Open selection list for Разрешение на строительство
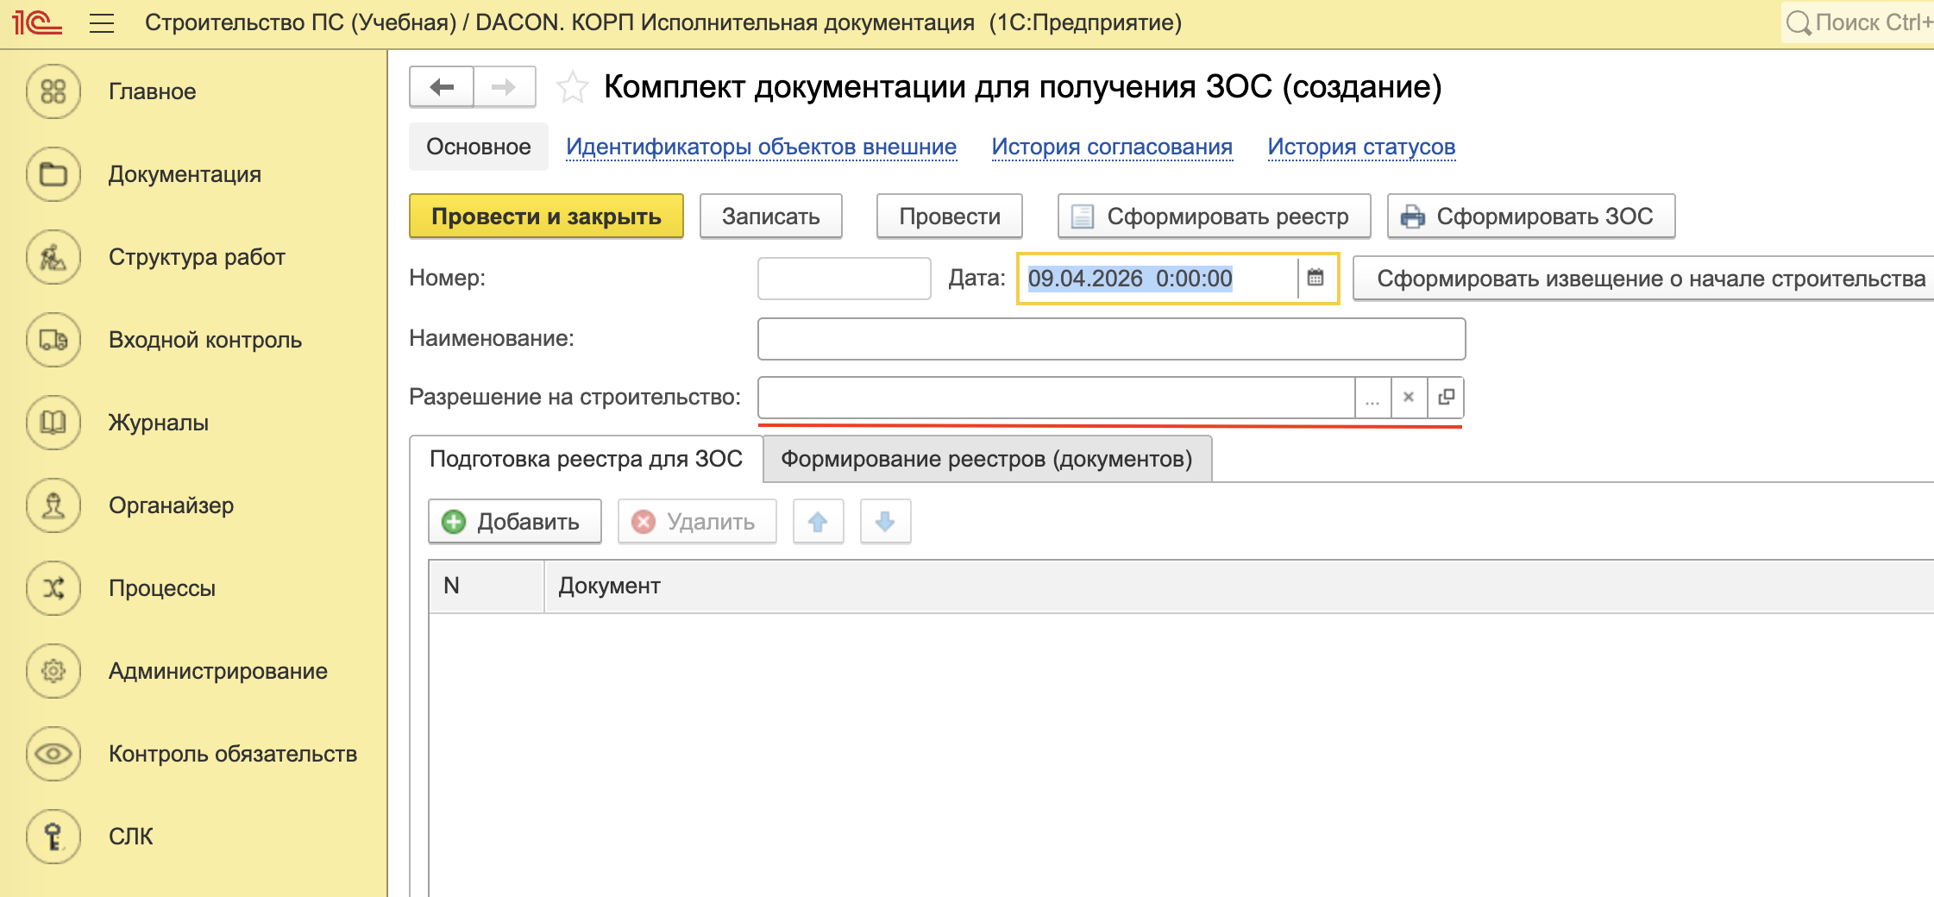This screenshot has height=897, width=1934. 1372,398
